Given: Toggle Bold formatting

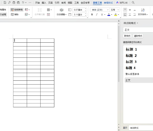Looking at the screenshot, I should [92, 15].
